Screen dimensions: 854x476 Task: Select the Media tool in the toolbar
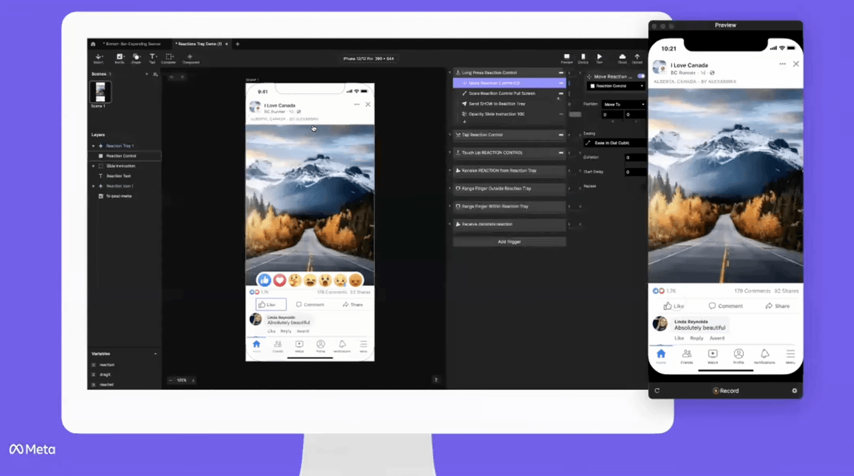[x=119, y=59]
